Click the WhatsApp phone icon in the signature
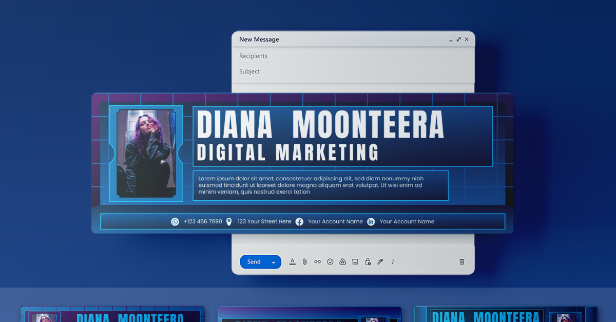This screenshot has height=322, width=616. coord(175,221)
